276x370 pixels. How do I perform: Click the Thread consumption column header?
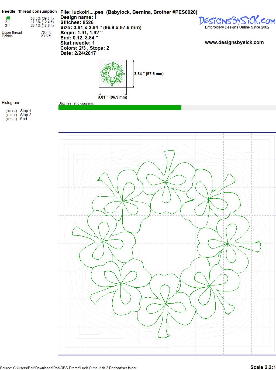(x=37, y=11)
